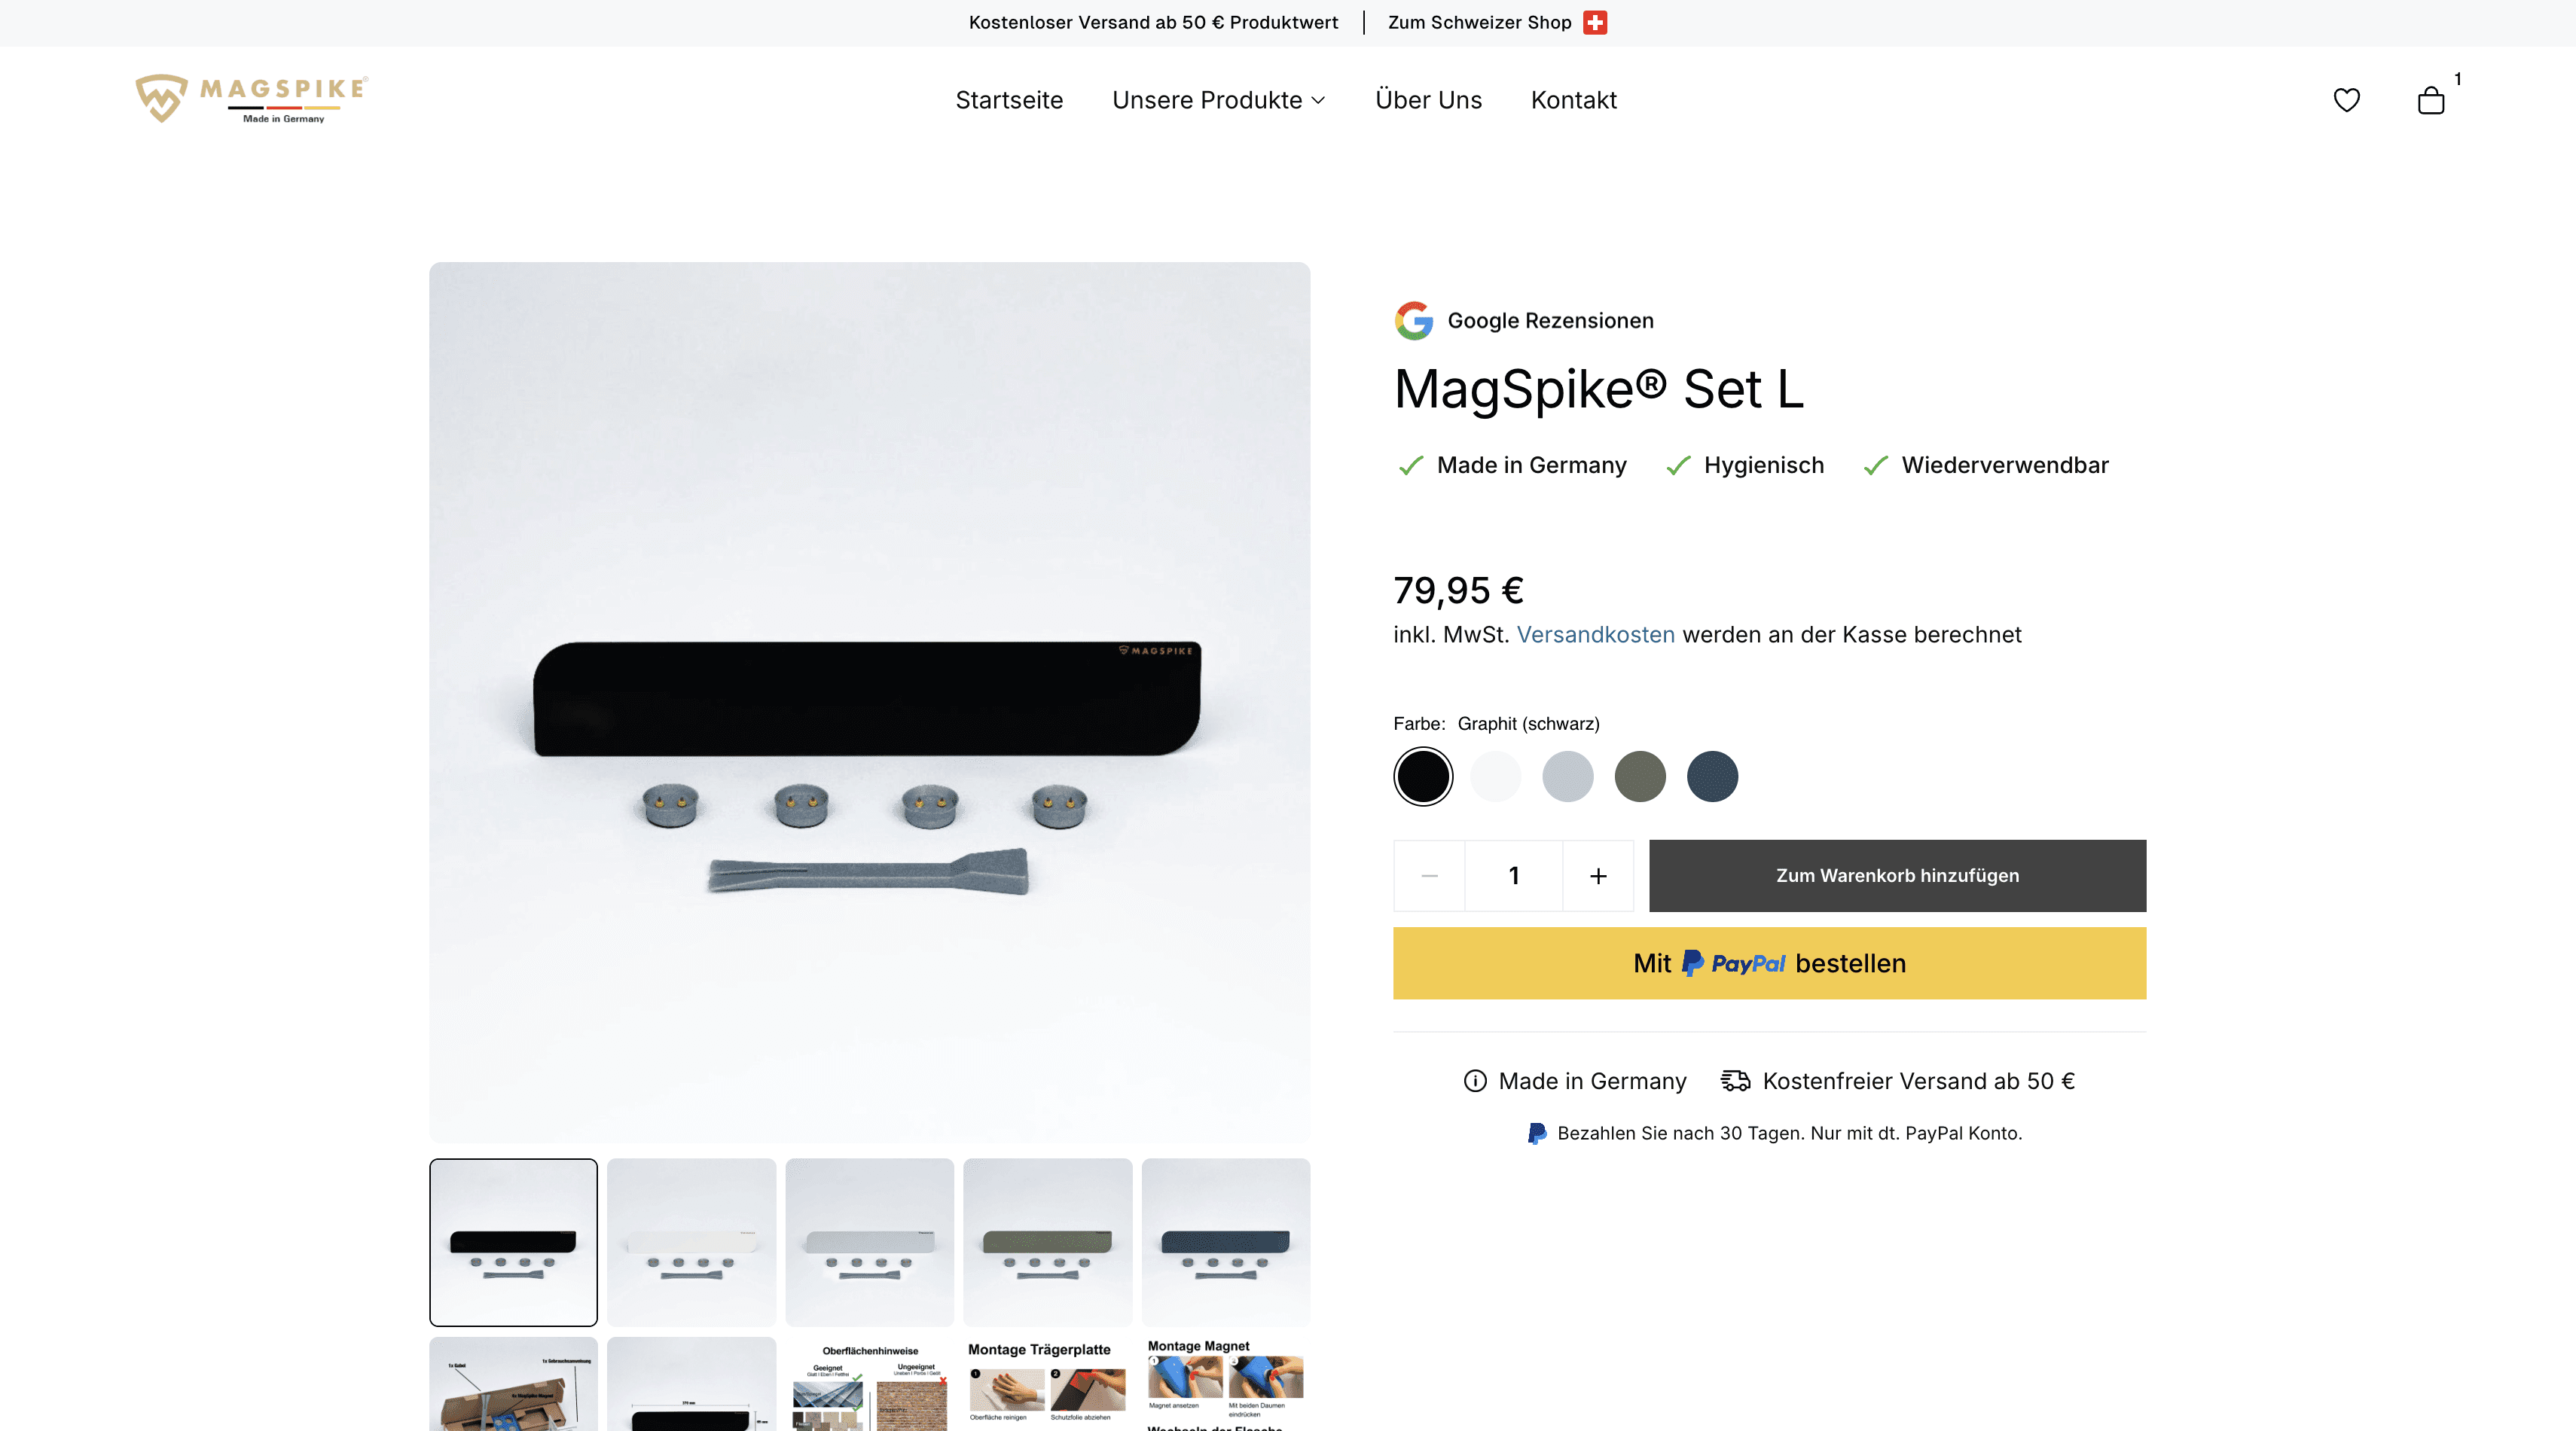Viewport: 2576px width, 1431px height.
Task: Click the Swiss flag icon
Action: pos(1595,22)
